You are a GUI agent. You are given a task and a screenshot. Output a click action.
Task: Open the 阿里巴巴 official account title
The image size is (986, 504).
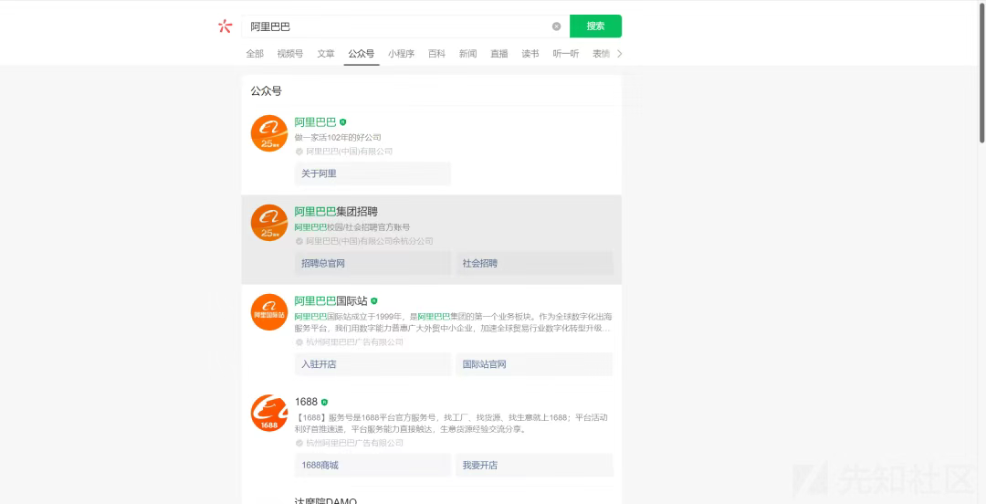315,122
